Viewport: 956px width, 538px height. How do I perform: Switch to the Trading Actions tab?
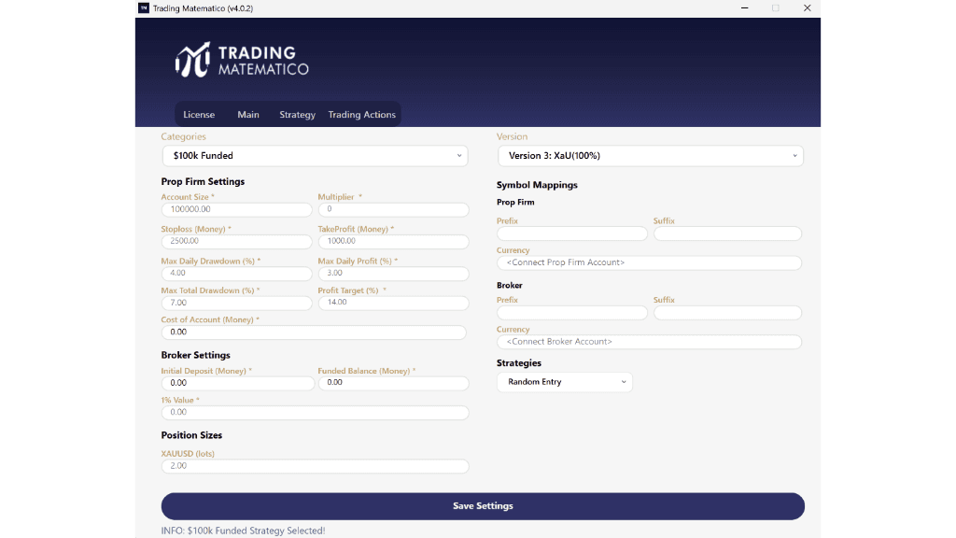[361, 114]
